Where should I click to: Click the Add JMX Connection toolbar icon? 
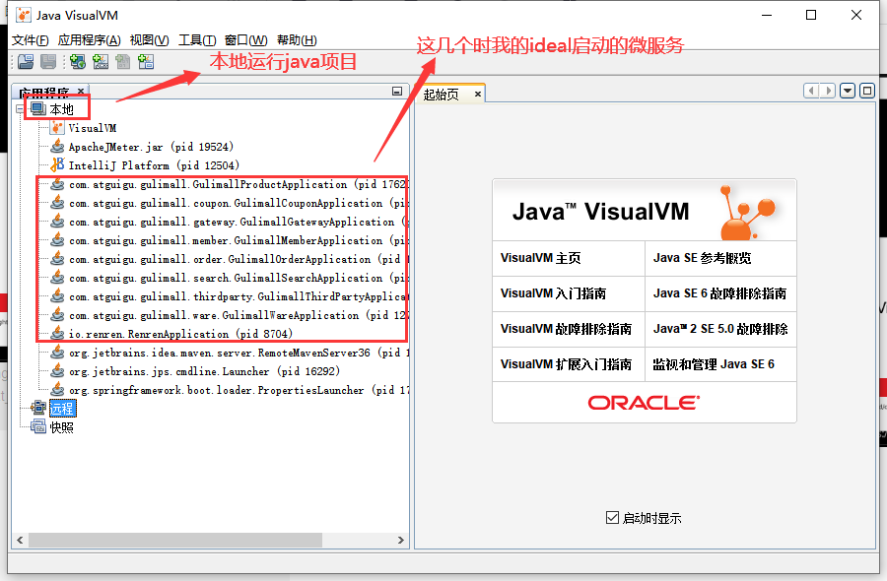(100, 61)
